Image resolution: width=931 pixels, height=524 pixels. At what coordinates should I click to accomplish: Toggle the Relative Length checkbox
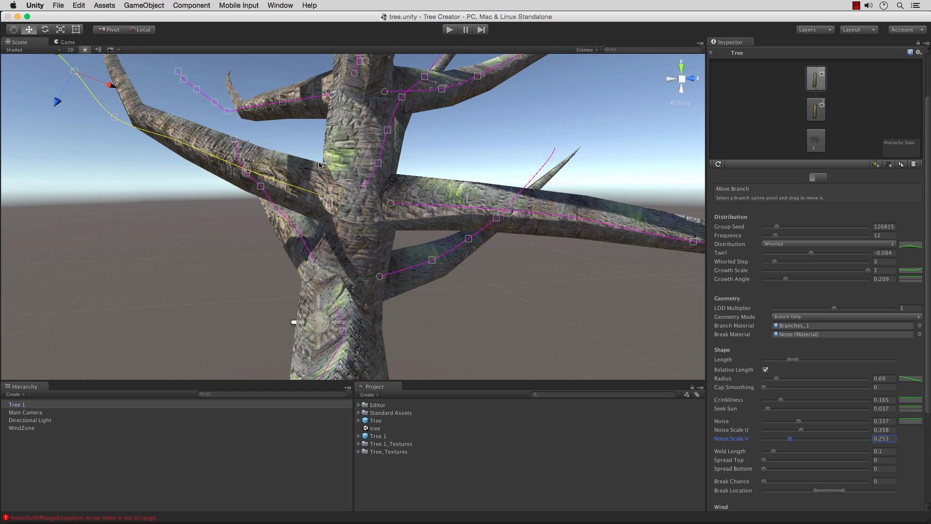(x=765, y=370)
